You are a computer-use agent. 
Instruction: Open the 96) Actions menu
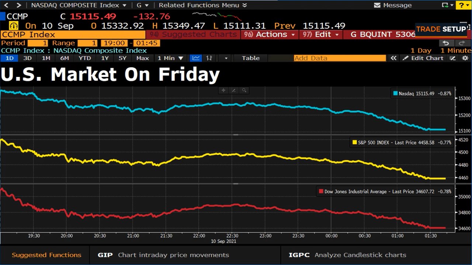(x=270, y=35)
